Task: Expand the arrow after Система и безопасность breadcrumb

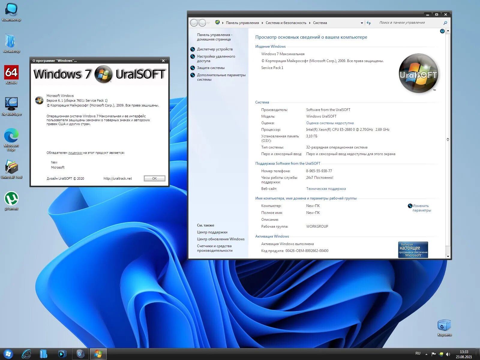Action: (x=310, y=23)
